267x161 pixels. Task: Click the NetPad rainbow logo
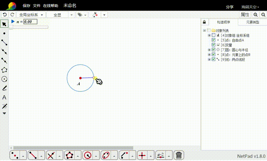(x=11, y=6)
